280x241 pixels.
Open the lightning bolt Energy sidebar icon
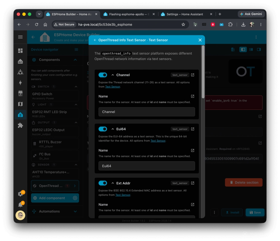coord(20,83)
